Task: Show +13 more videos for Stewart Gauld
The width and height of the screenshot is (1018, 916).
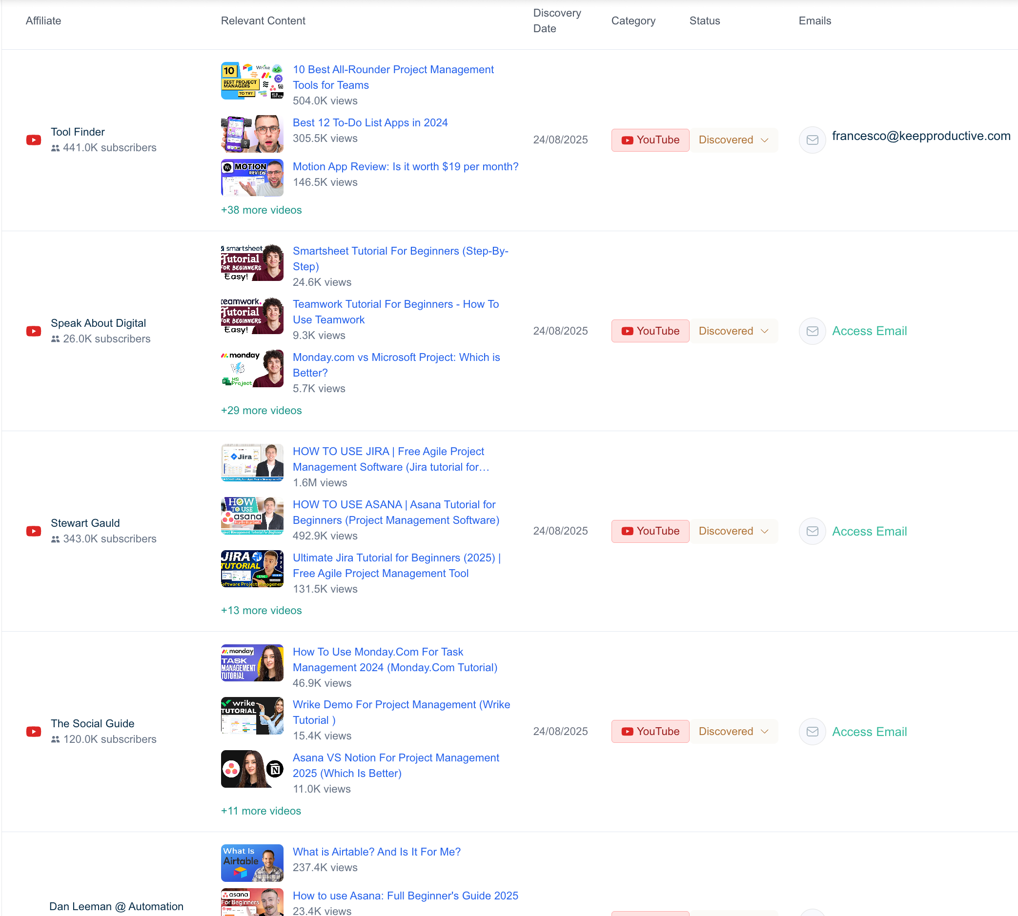Action: [x=261, y=610]
